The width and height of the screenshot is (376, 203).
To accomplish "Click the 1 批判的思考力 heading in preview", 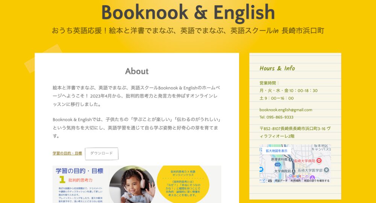I will point(76,180).
